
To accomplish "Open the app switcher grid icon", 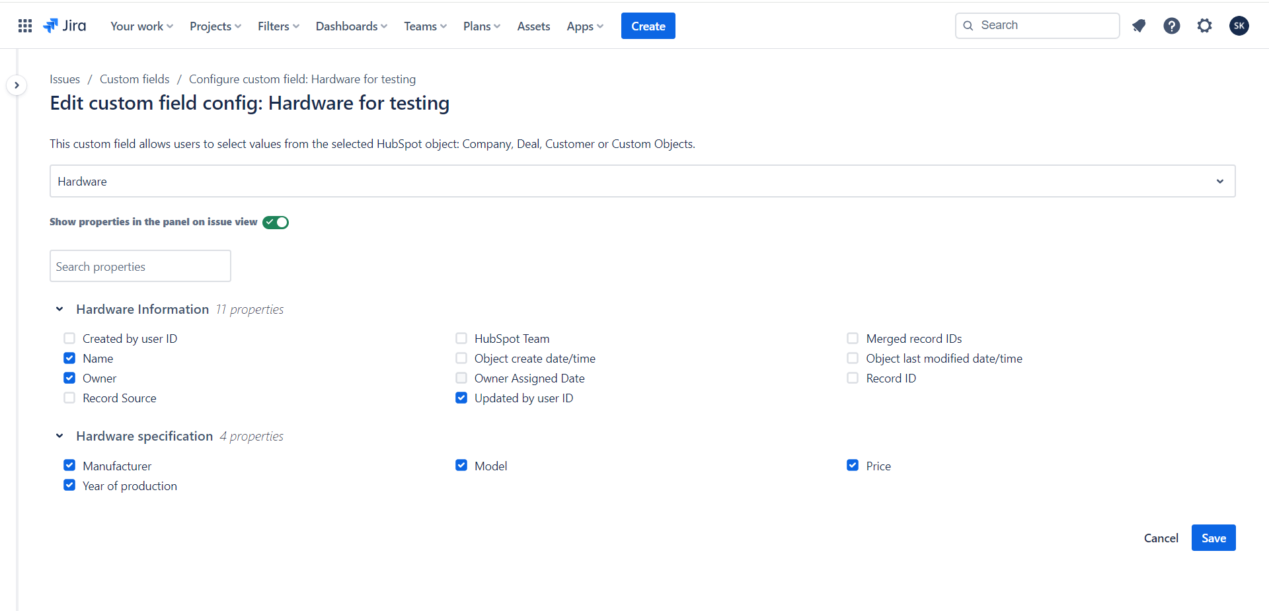I will click(25, 26).
